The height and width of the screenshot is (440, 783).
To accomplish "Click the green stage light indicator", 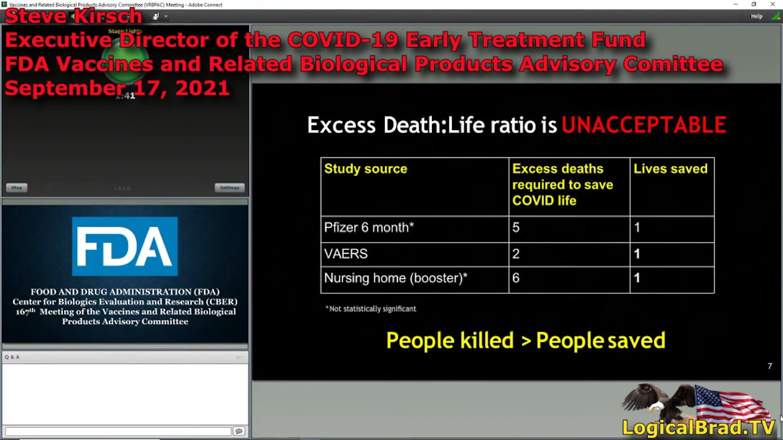I will 125,61.
